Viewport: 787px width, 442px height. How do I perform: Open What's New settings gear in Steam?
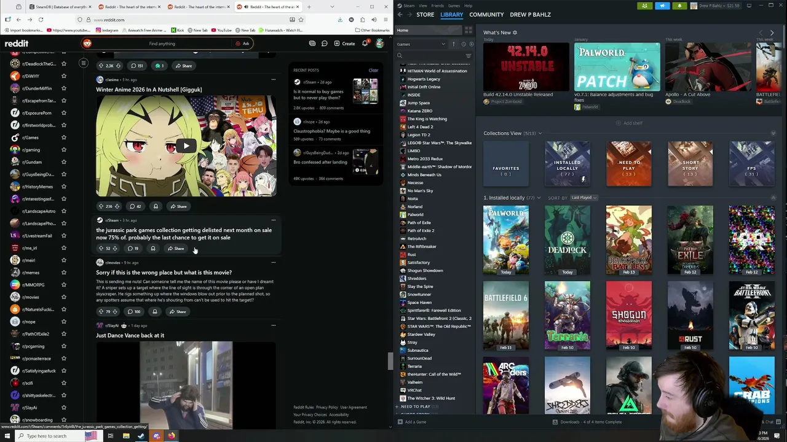point(515,33)
